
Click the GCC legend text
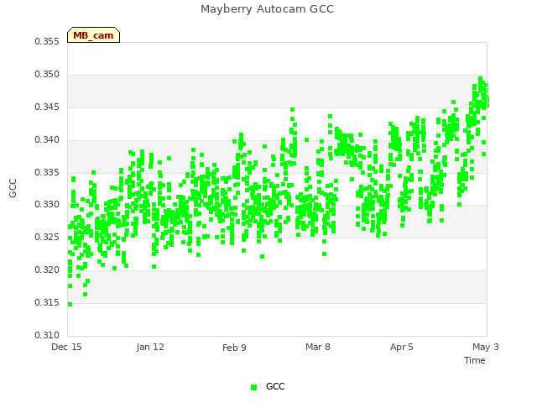pos(275,386)
